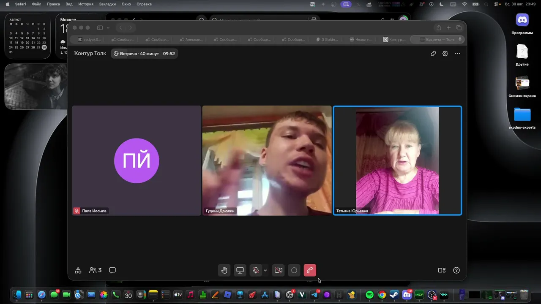Image resolution: width=541 pixels, height=304 pixels.
Task: Start recording the meeting
Action: point(294,270)
